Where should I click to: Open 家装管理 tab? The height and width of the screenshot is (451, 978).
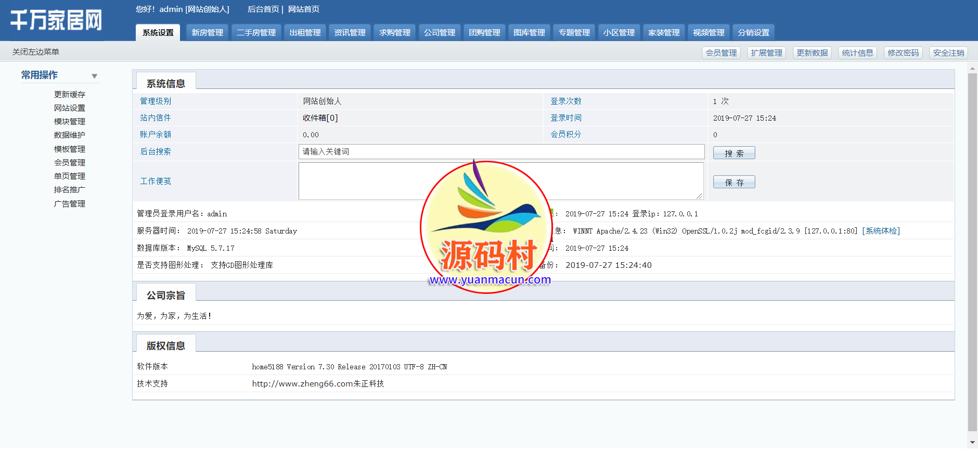click(664, 33)
